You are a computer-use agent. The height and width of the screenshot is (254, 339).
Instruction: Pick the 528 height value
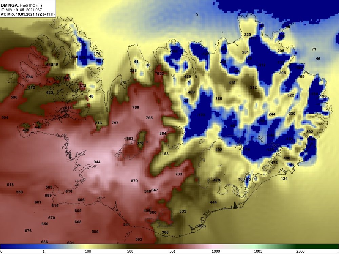[x=133, y=70]
